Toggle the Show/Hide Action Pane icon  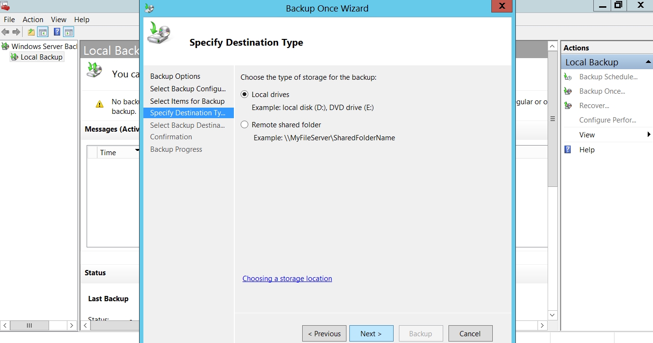[69, 32]
